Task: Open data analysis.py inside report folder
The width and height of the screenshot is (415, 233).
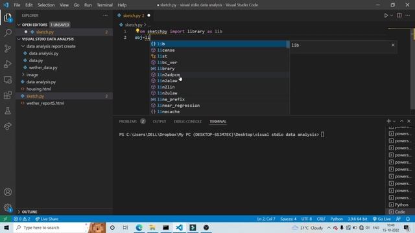Action: [x=43, y=53]
